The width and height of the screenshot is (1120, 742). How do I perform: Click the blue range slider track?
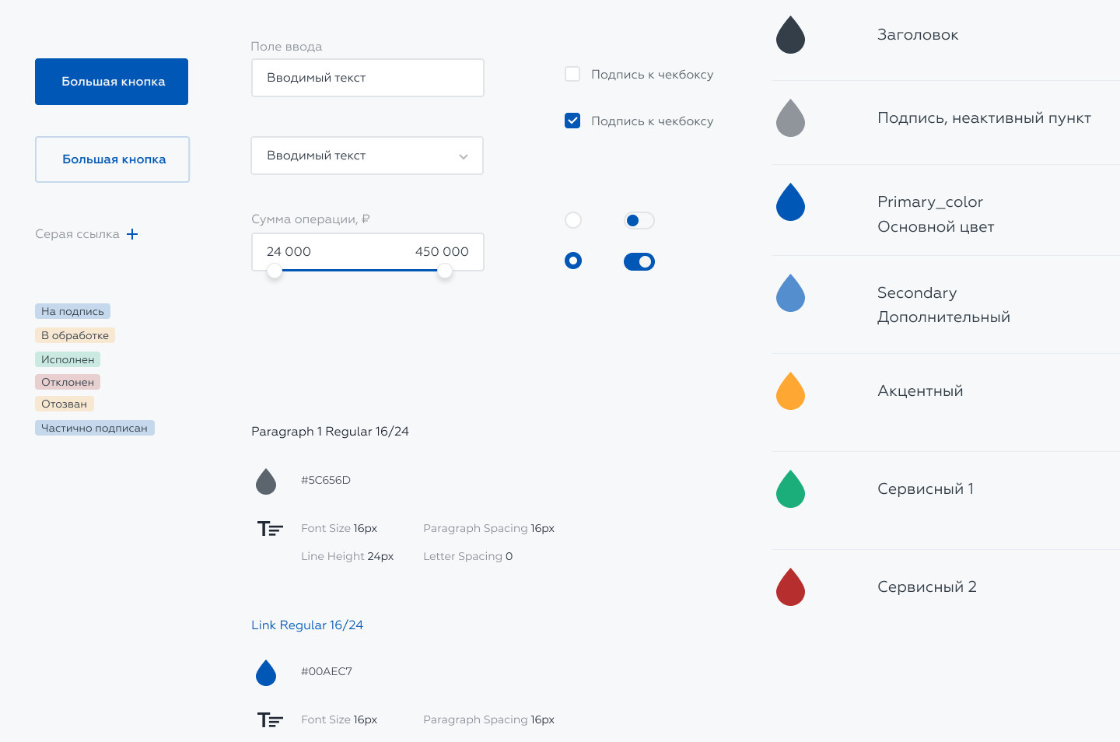point(359,270)
